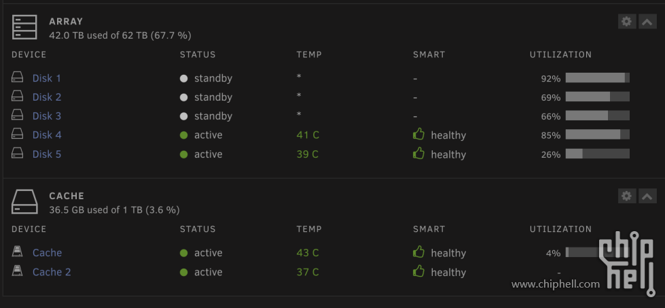This screenshot has height=308, width=665.
Task: Open the Disk 2 device link
Action: tap(47, 97)
